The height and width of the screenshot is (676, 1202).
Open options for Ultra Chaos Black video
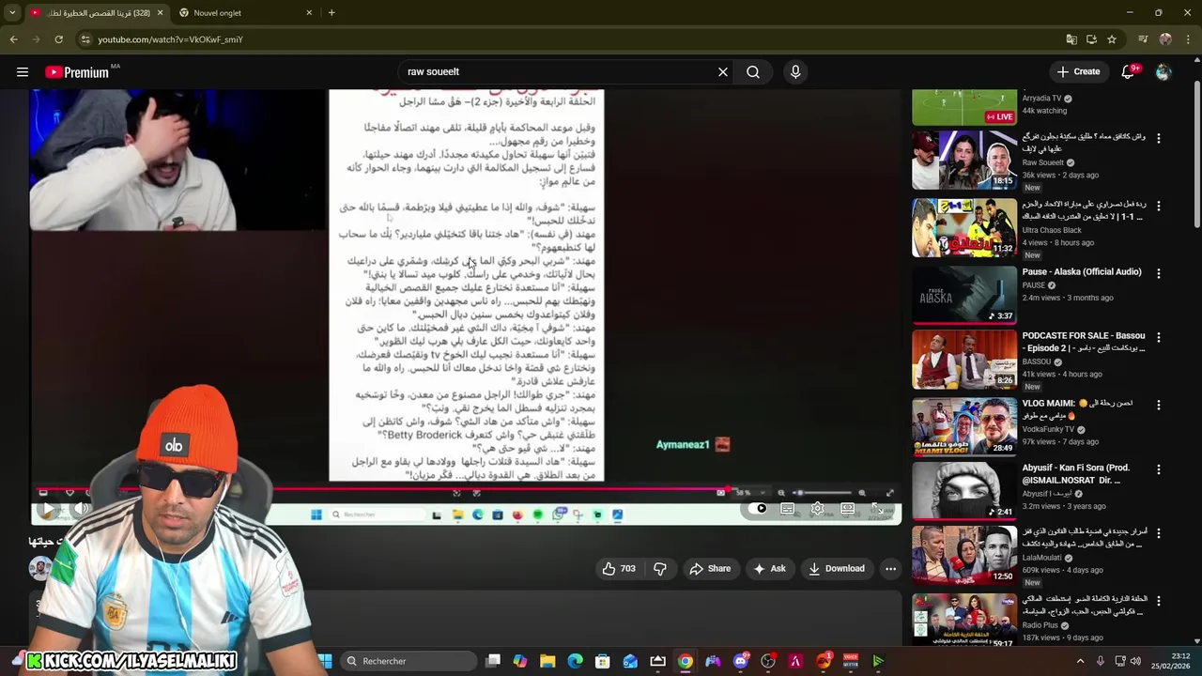[x=1158, y=206]
